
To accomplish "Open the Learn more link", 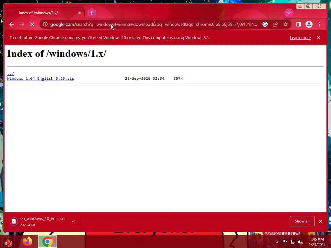I will coord(300,37).
